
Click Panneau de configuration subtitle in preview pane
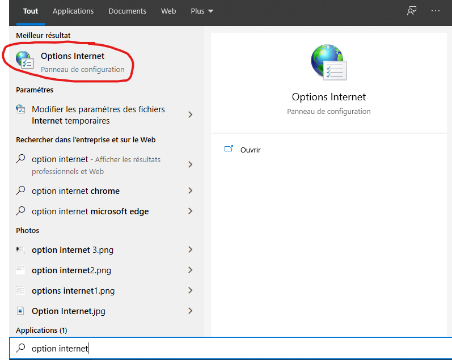pos(328,111)
